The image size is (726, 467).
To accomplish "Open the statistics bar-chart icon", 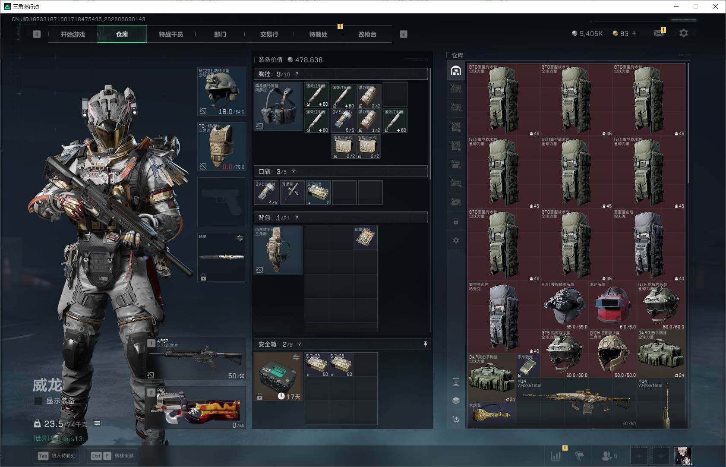I will tap(556, 456).
